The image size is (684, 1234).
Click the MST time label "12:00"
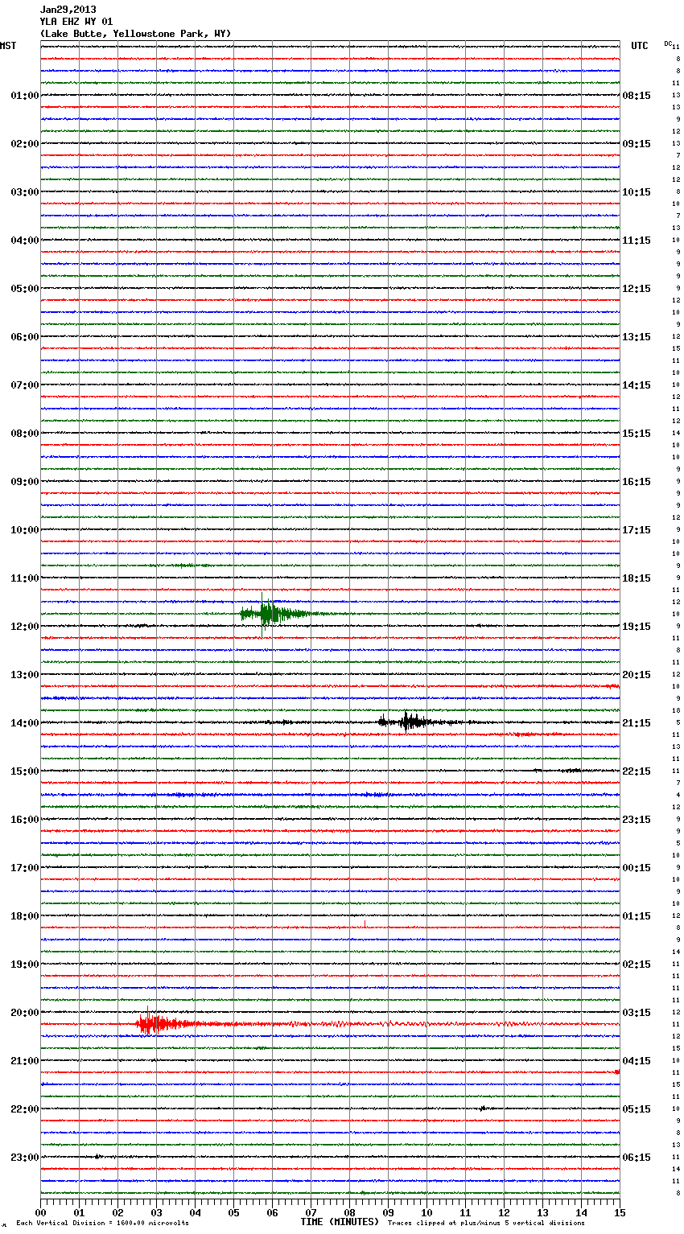(25, 627)
